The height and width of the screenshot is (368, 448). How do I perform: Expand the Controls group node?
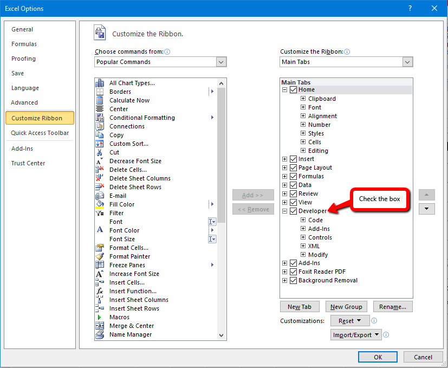point(303,237)
